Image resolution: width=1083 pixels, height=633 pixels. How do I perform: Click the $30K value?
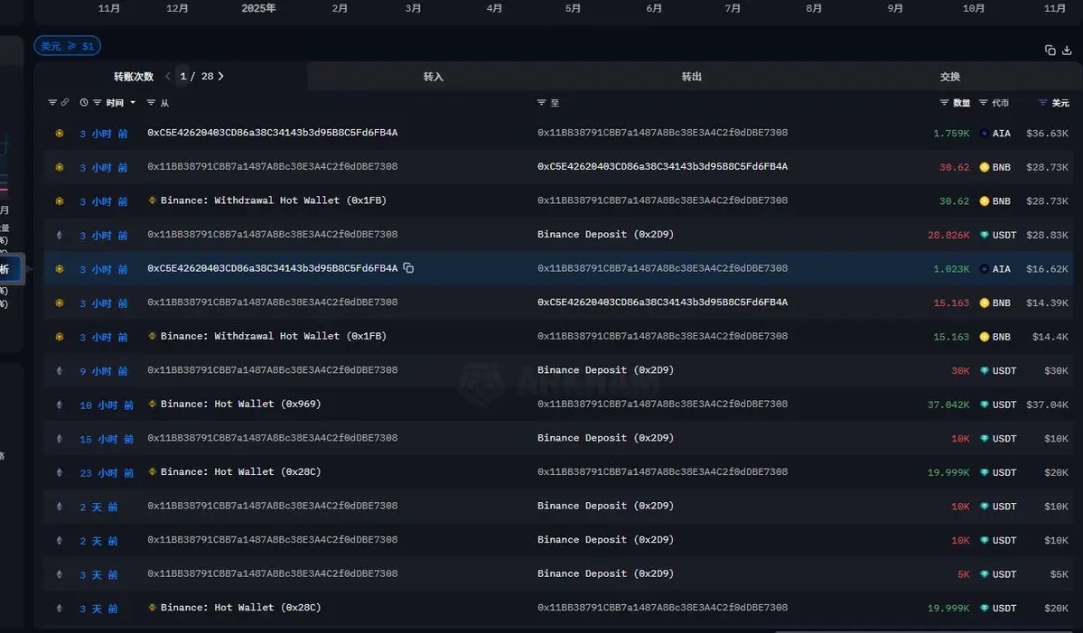1056,371
